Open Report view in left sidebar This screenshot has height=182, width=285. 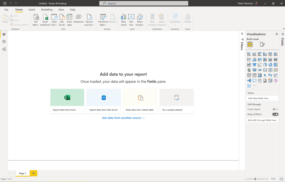click(x=4, y=34)
